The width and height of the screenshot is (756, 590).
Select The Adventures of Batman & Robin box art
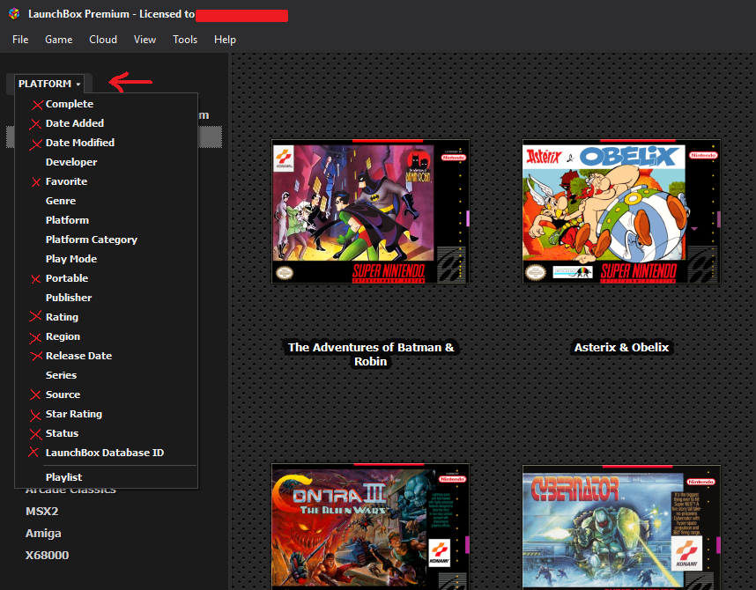(370, 211)
